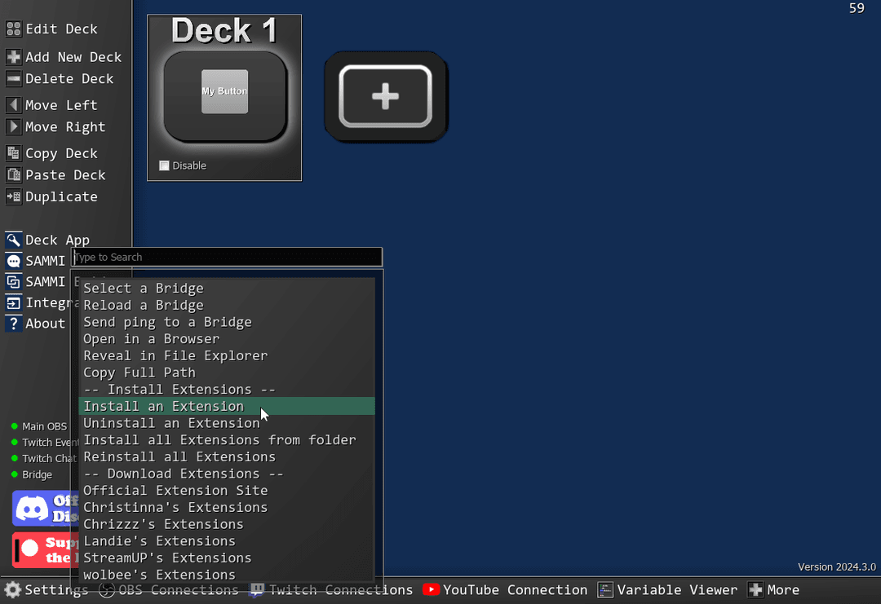
Task: Toggle the Disable checkbox on Deck 1
Action: click(164, 165)
